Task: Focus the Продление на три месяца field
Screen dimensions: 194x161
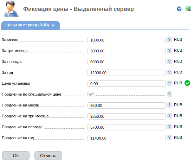Action: (127, 116)
